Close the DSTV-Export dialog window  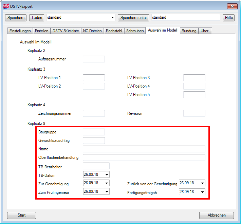tap(232, 6)
